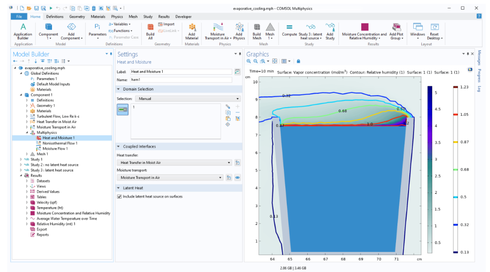Expand the Study 1 tree node
Screen dimensions: 490x272
pos(21,160)
